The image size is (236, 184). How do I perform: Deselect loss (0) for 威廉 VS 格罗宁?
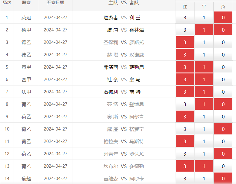[x=223, y=129]
